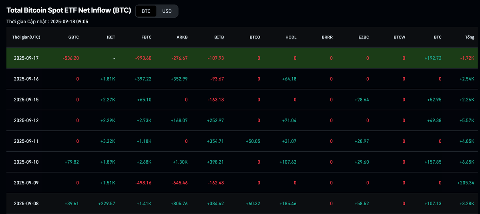Click the IBIT column header
Viewport: 480px width, 214px height.
(110, 37)
